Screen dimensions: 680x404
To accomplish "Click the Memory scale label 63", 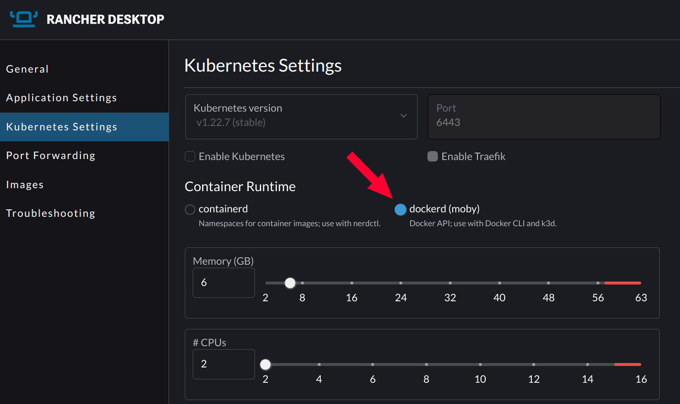I will click(641, 298).
